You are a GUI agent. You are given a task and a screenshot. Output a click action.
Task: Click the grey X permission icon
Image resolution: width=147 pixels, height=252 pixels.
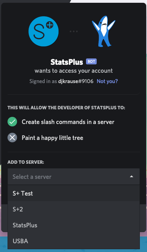point(12,138)
